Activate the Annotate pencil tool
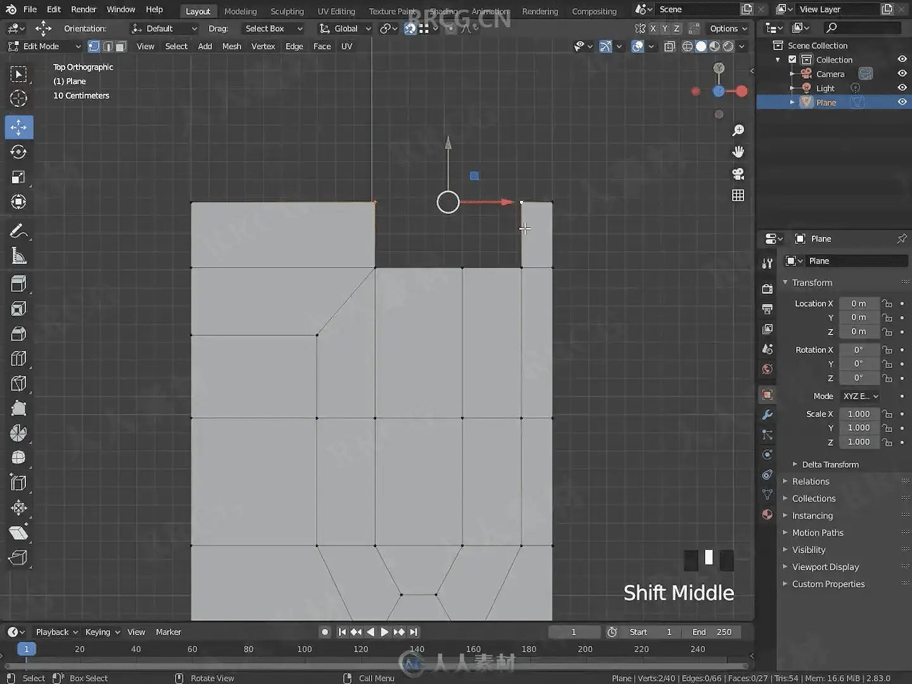 point(18,231)
